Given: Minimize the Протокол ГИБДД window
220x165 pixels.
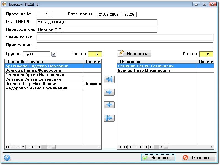Looking at the screenshot, I should coord(196,4).
